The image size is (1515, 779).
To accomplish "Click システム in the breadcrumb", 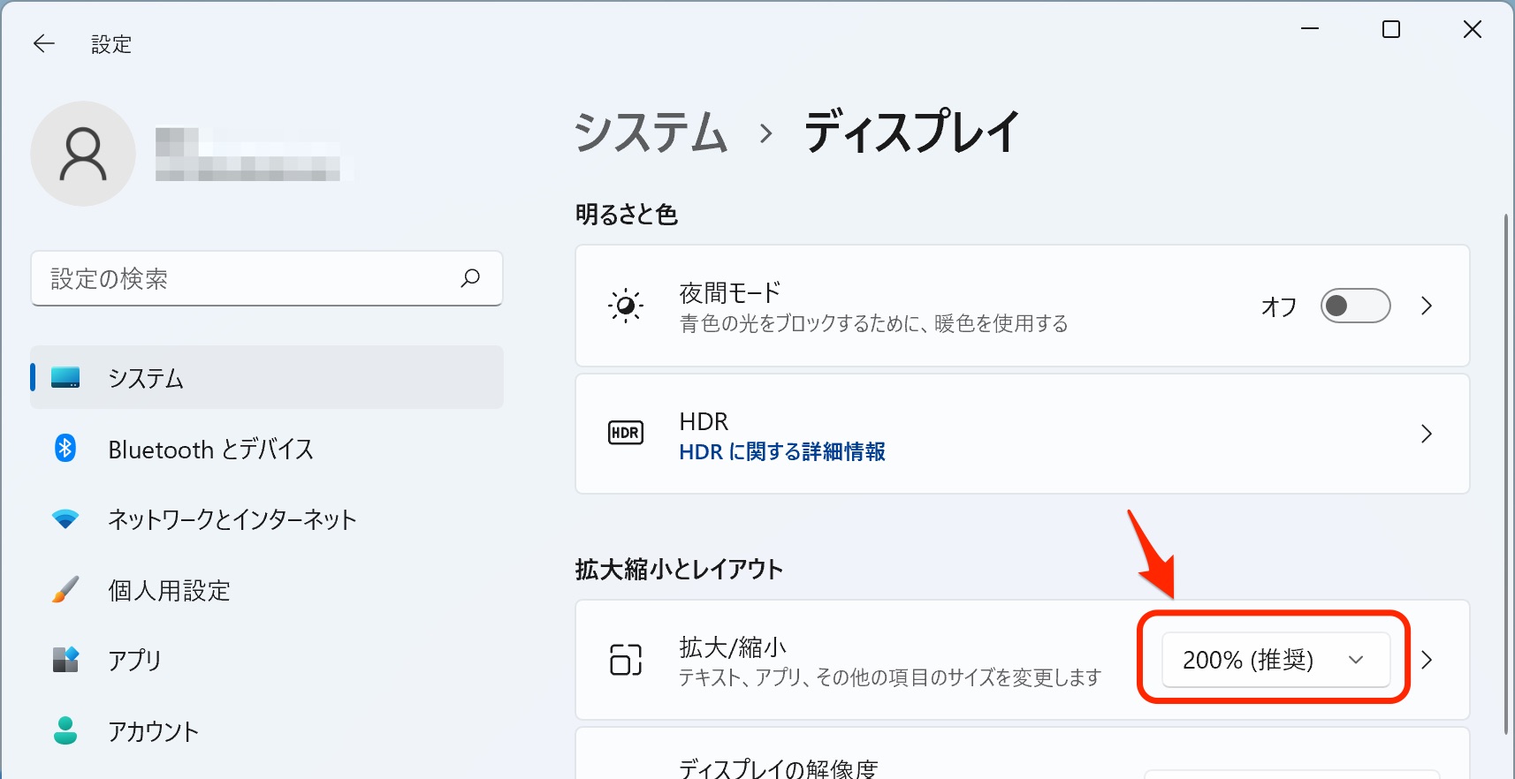I will [651, 132].
